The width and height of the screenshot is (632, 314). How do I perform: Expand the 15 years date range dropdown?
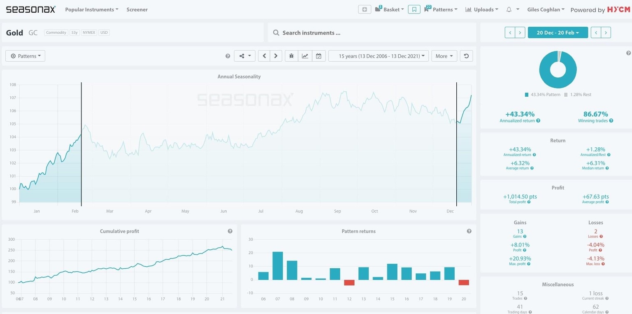point(378,56)
